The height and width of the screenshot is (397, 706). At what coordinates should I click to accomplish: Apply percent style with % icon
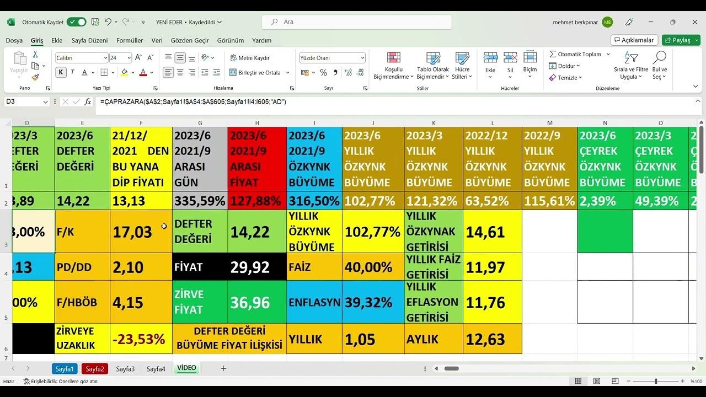[x=324, y=72]
